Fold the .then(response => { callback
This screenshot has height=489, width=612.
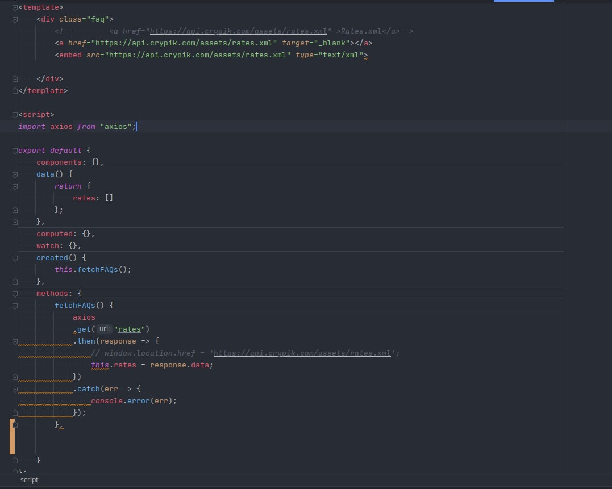15,341
